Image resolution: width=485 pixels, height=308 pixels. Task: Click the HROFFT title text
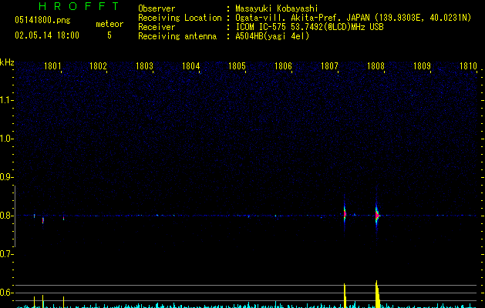coord(79,6)
